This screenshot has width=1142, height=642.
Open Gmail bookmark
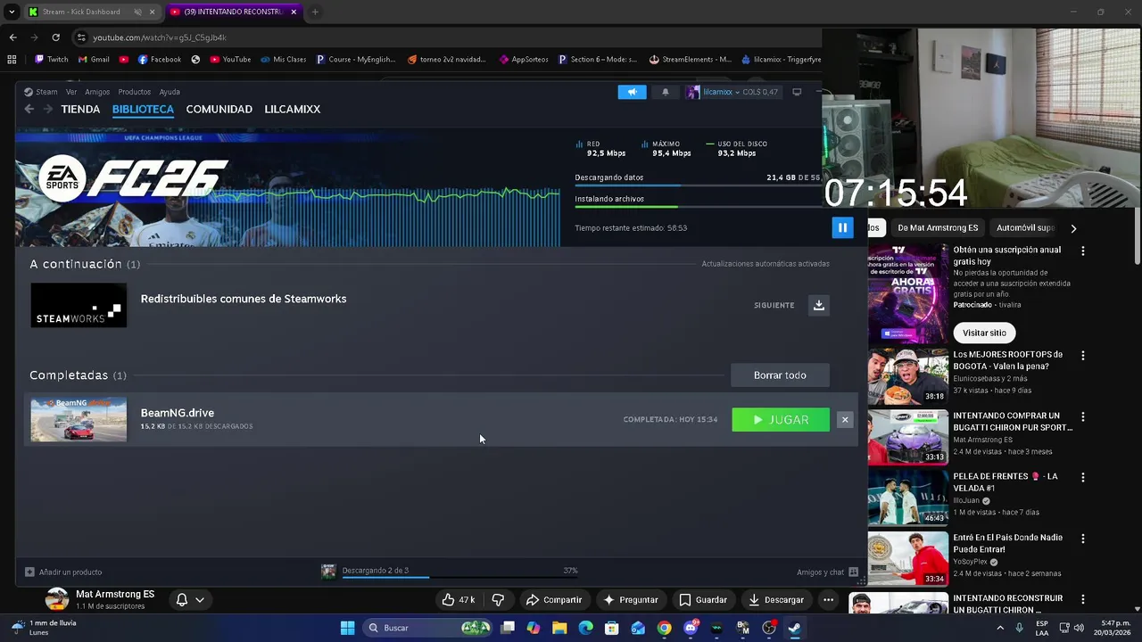point(94,60)
